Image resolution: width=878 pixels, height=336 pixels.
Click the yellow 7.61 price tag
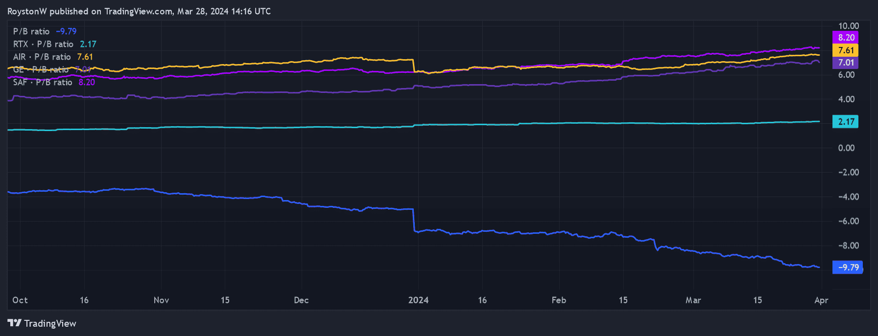pos(846,50)
